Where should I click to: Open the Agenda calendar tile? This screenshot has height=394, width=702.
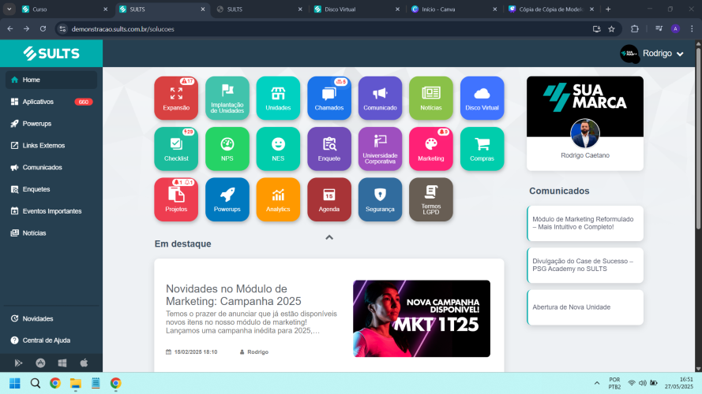pos(329,199)
